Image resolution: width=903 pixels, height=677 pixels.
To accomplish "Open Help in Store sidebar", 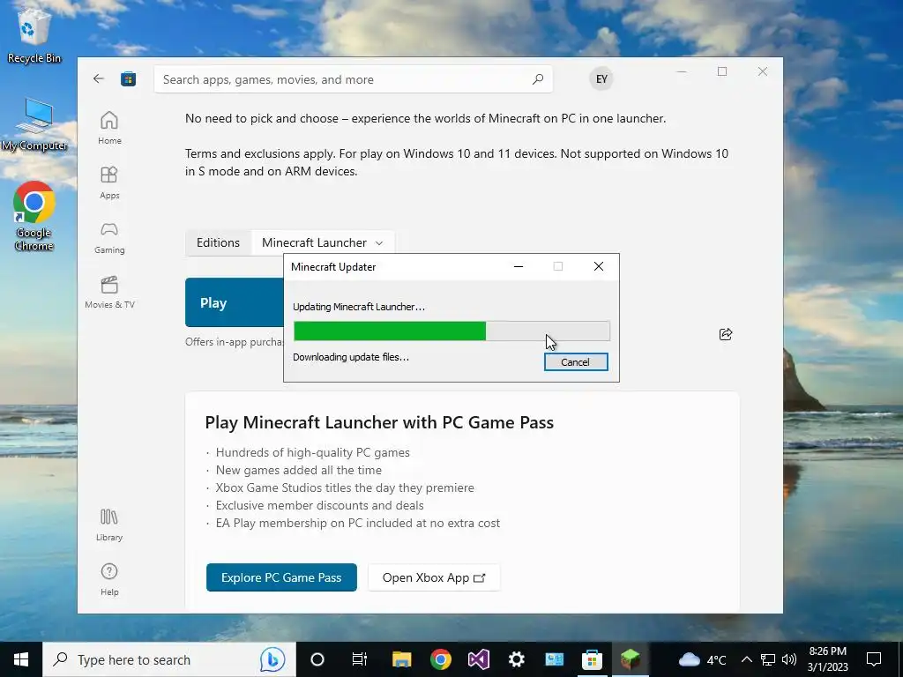I will [x=109, y=579].
